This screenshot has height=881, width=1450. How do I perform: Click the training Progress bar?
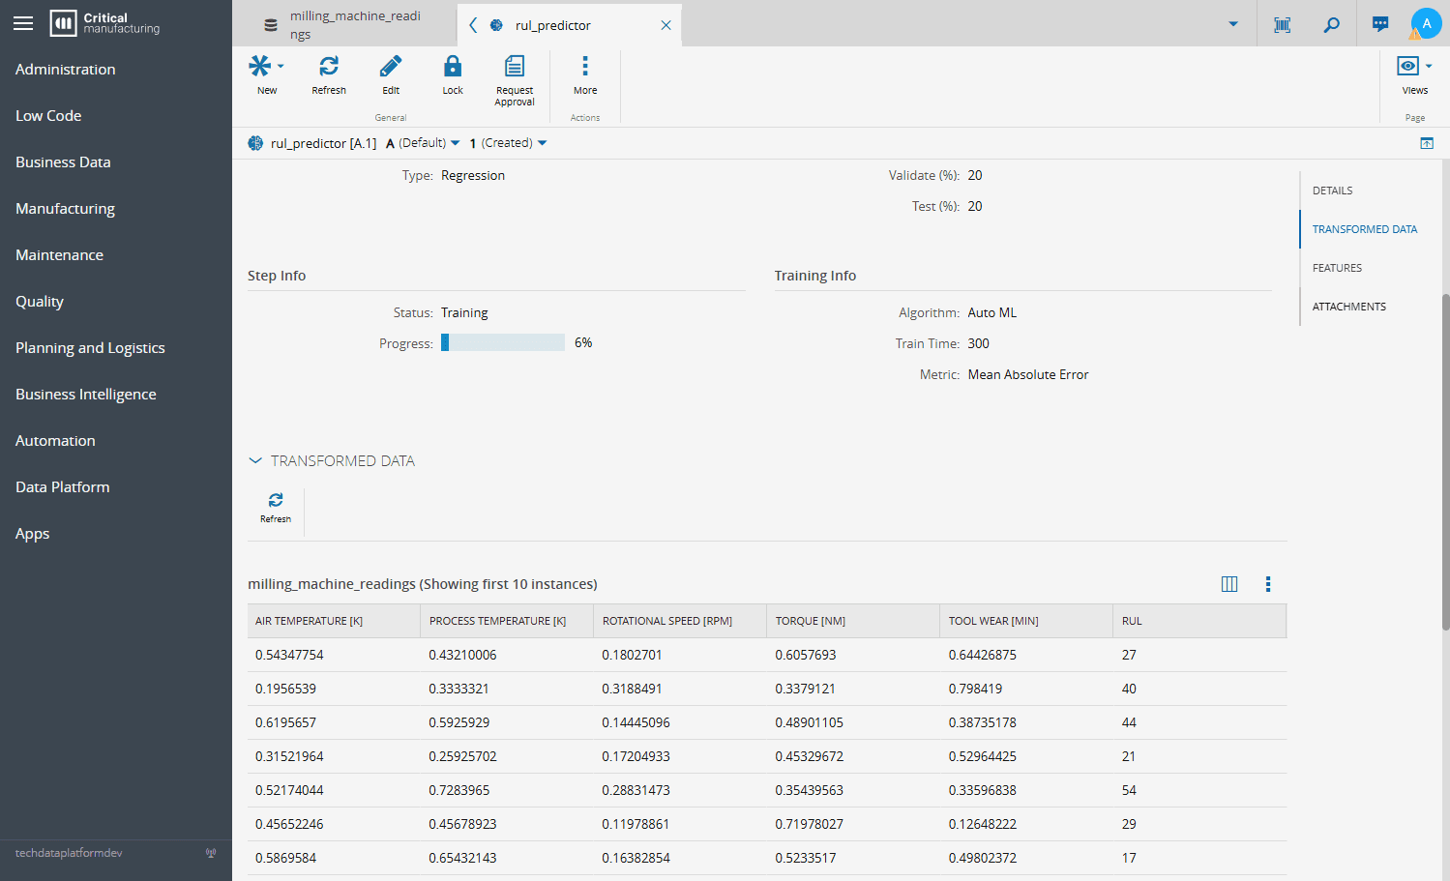(x=503, y=343)
